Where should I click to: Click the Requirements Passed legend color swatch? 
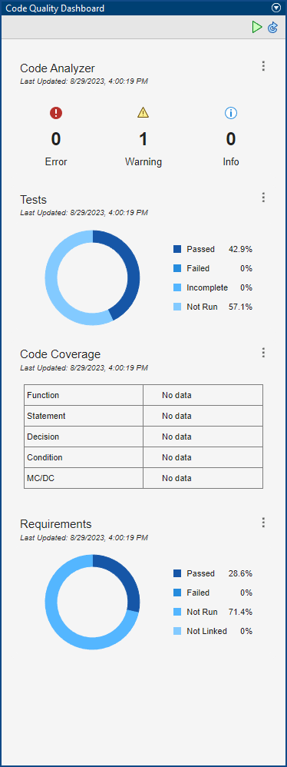(177, 574)
